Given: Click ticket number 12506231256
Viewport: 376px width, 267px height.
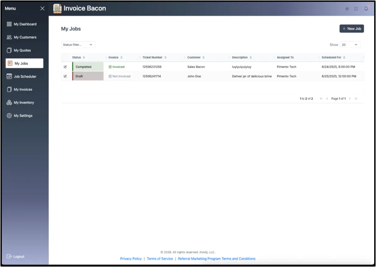Looking at the screenshot, I should coord(152,67).
